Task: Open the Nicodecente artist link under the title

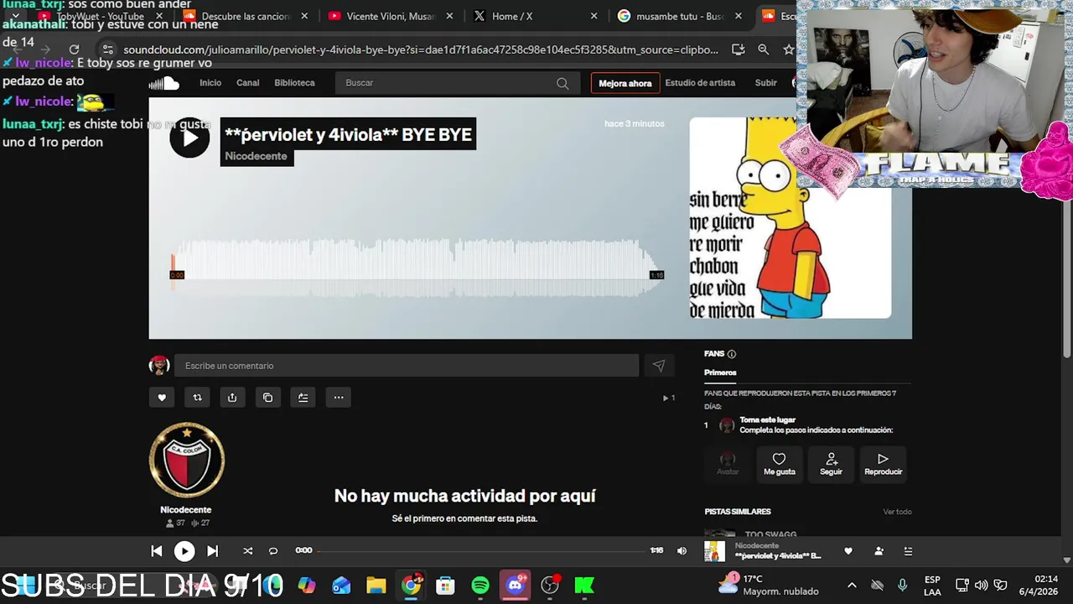Action: click(x=256, y=156)
